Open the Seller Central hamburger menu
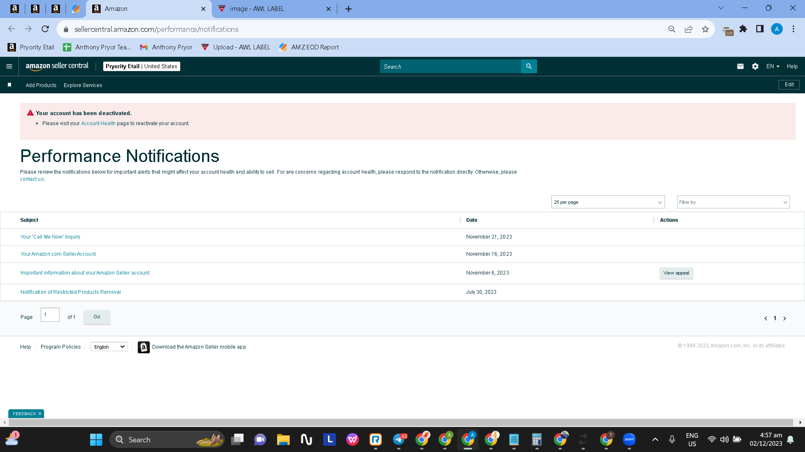The height and width of the screenshot is (452, 805). 9,66
